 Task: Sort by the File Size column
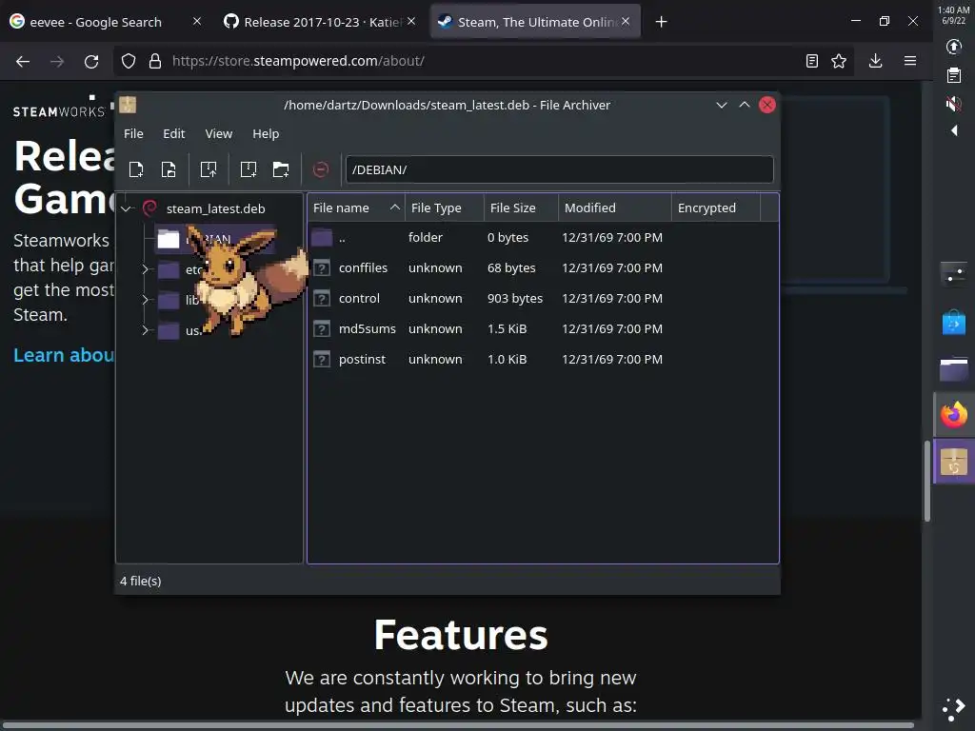point(521,207)
